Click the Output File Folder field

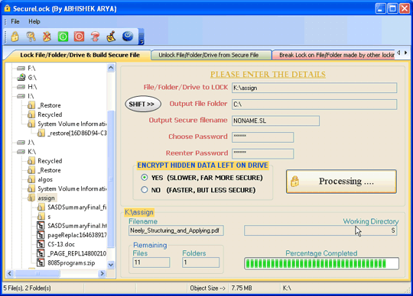(x=314, y=105)
